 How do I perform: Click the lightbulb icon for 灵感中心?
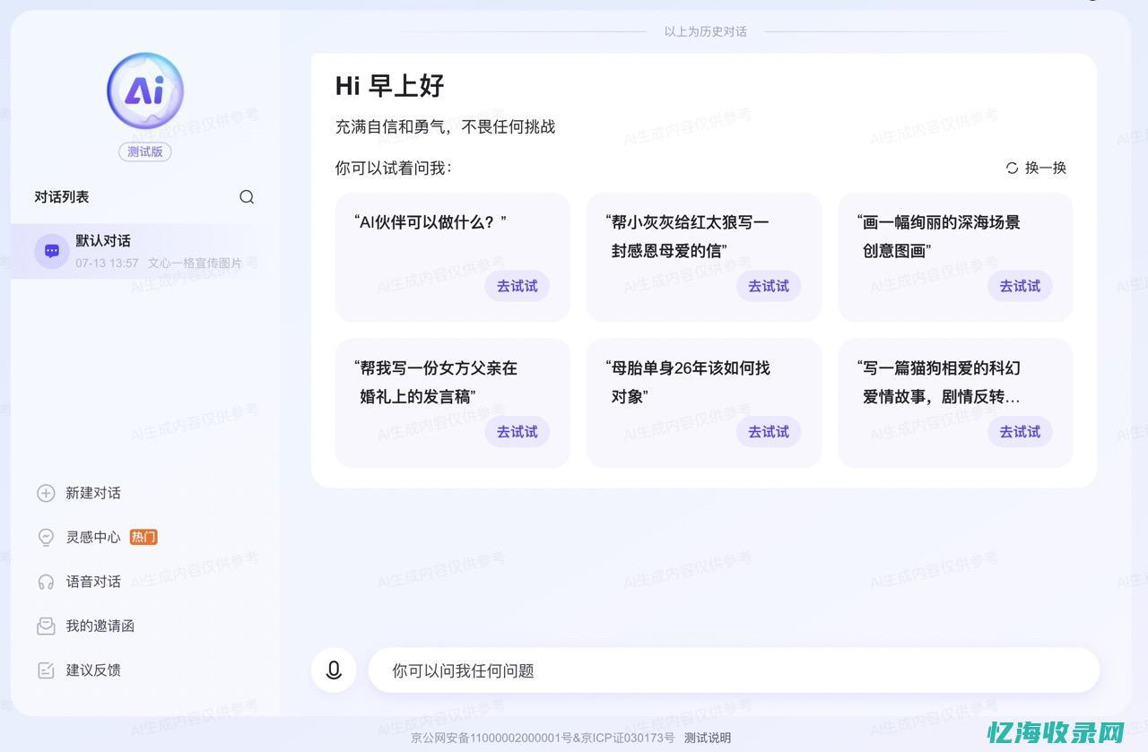pos(46,537)
